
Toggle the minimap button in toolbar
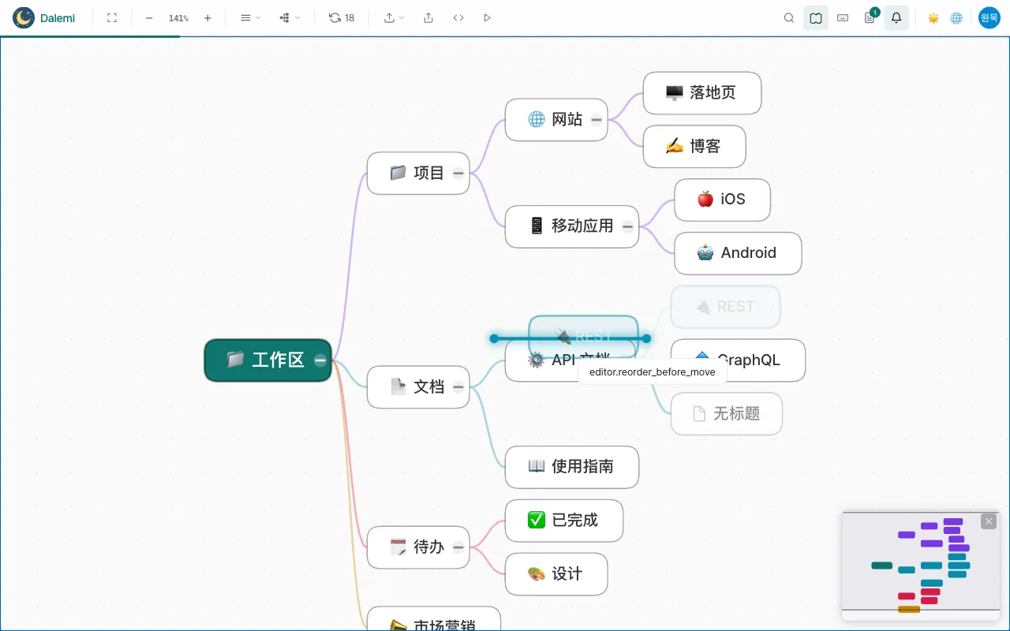point(816,17)
